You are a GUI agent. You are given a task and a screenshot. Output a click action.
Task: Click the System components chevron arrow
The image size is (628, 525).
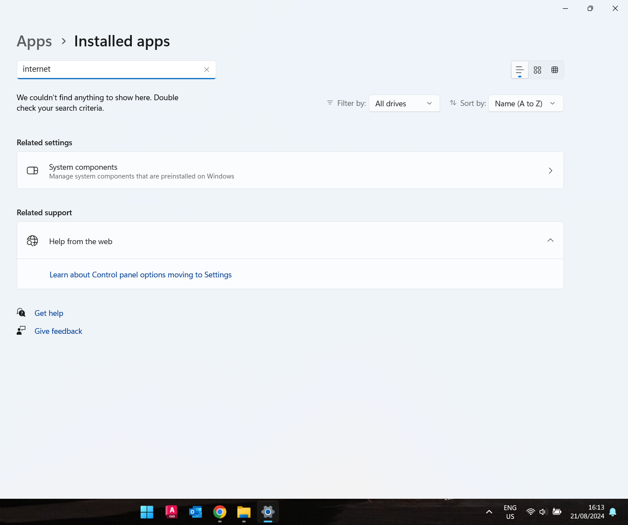coord(550,171)
